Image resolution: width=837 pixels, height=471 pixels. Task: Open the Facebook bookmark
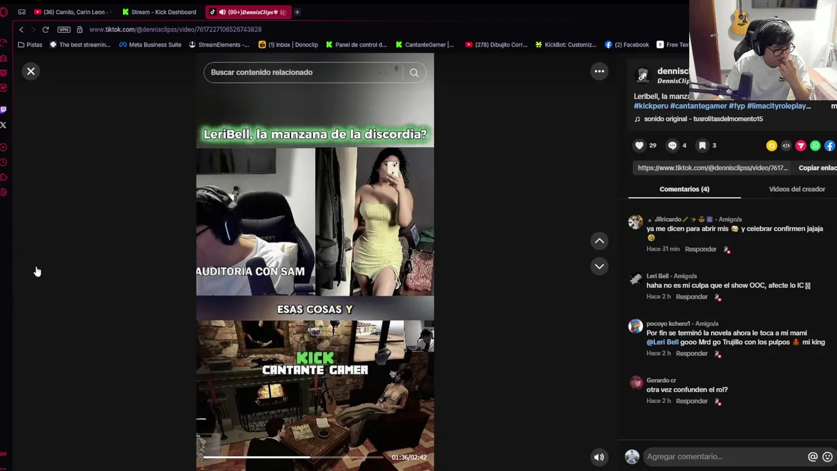tap(626, 44)
